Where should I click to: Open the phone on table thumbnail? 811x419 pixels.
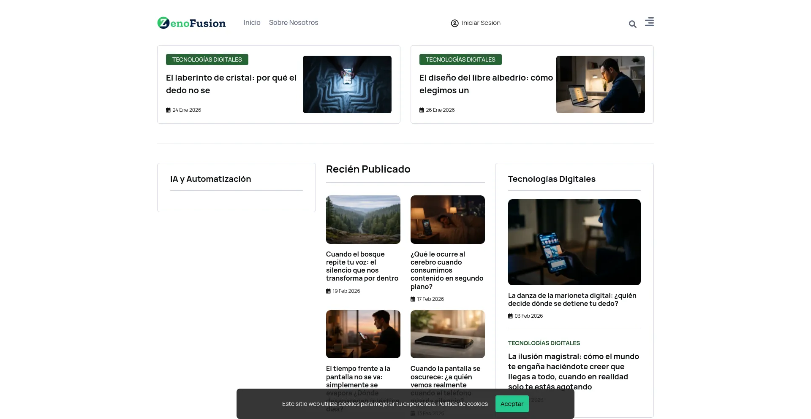448,334
